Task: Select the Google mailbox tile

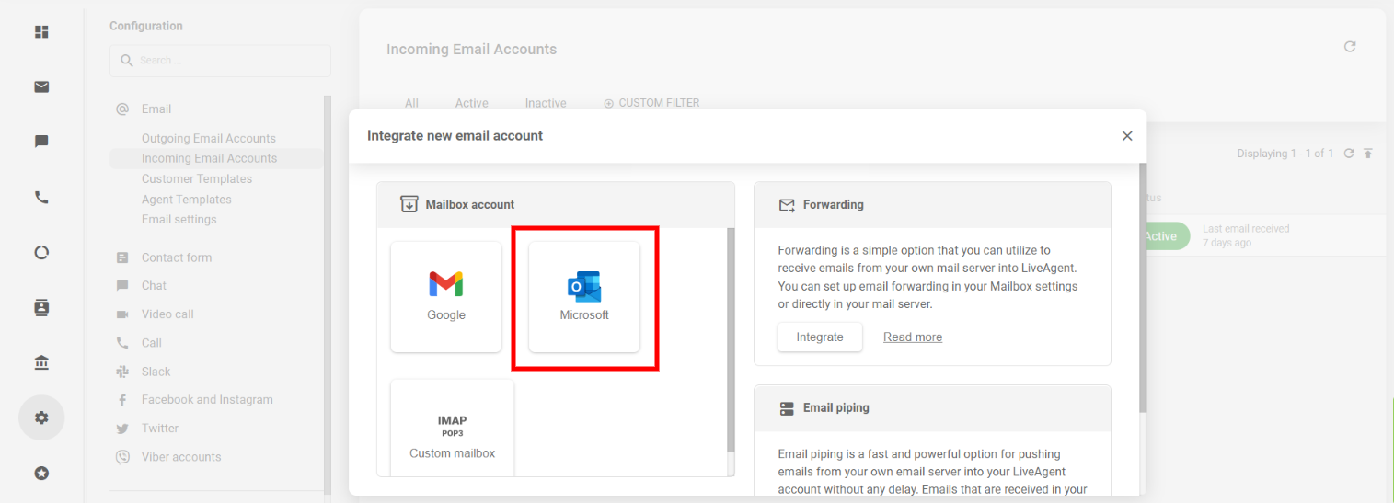Action: pos(446,296)
